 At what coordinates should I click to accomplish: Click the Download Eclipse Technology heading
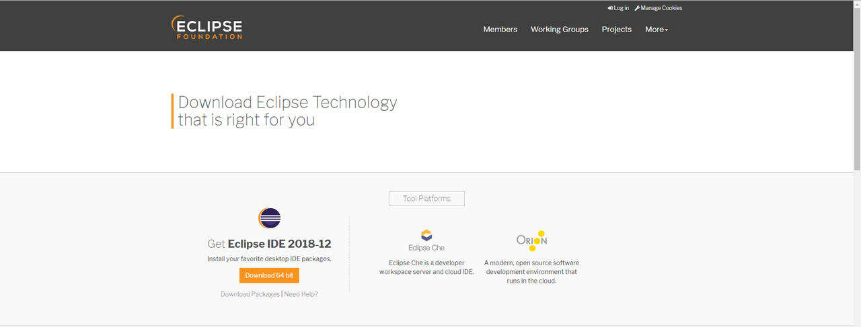[287, 111]
